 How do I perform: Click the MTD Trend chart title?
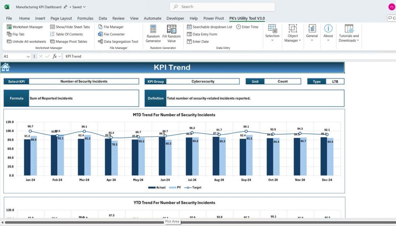(x=174, y=115)
